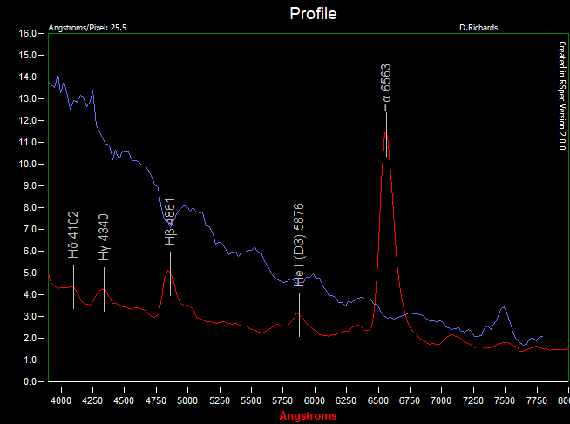Click the red Hα emission peak top
570x424 pixels.
[x=385, y=133]
